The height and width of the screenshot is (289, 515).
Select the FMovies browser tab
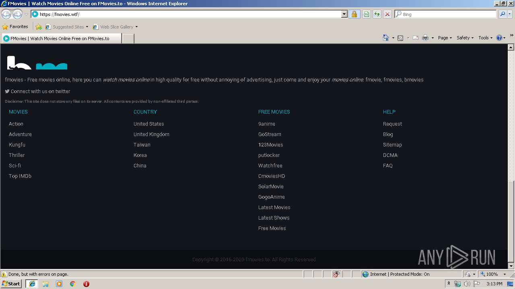(x=61, y=39)
